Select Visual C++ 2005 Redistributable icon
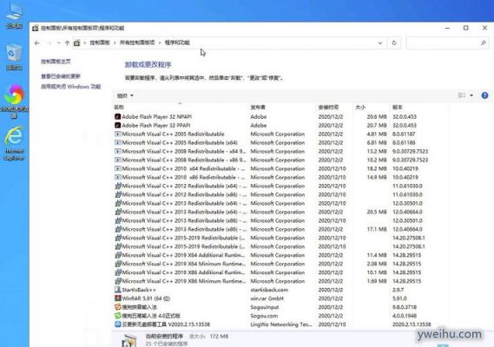The width and height of the screenshot is (494, 347). 118,134
